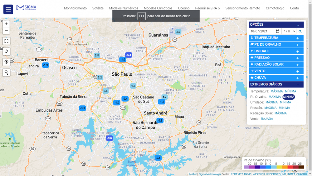
Task: Collapse the EXTREMOS DIÁRIOS section
Action: coord(298,85)
